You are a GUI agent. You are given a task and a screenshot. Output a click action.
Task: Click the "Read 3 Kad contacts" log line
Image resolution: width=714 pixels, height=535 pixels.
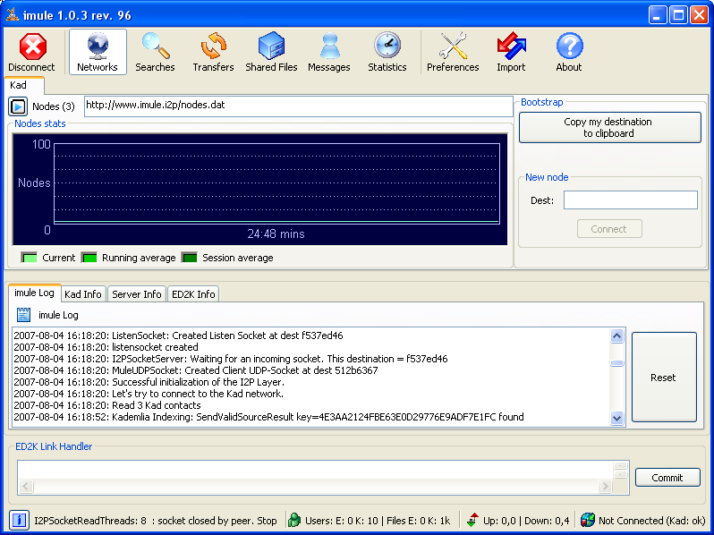[x=107, y=405]
